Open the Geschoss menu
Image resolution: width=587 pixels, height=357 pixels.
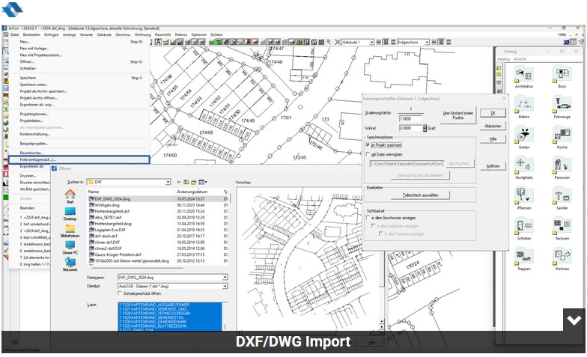(x=123, y=34)
